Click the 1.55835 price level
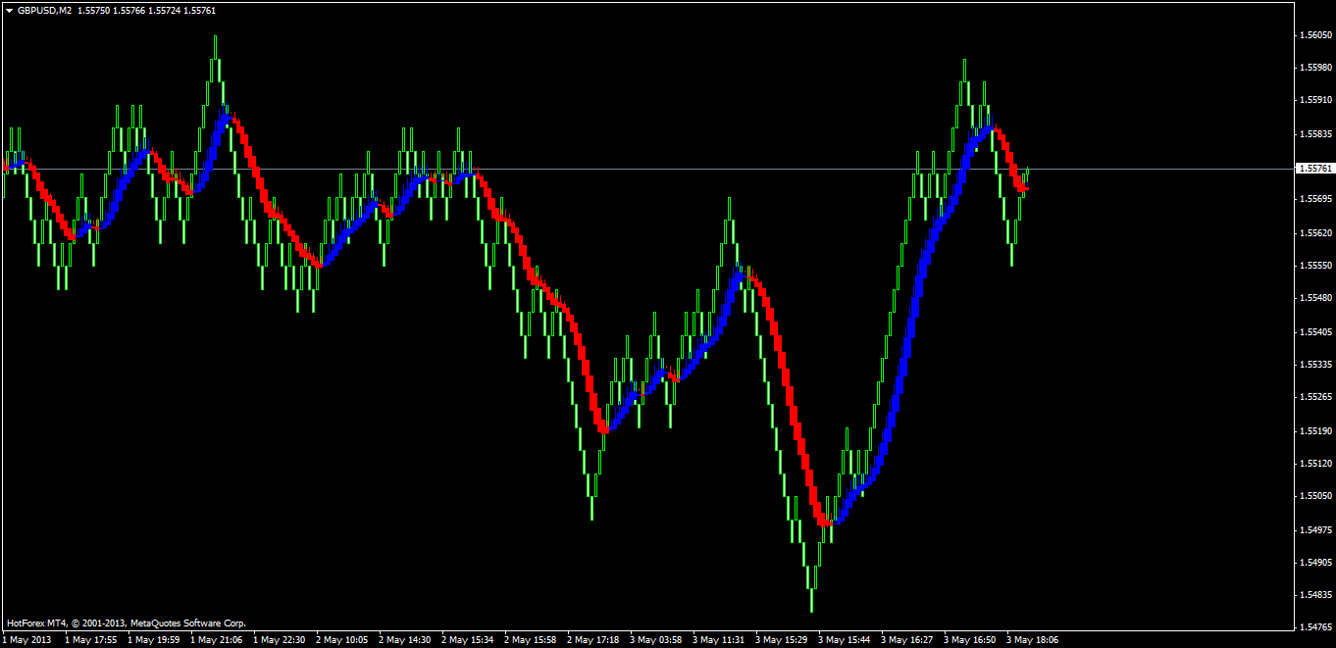This screenshot has height=648, width=1336. click(1314, 133)
